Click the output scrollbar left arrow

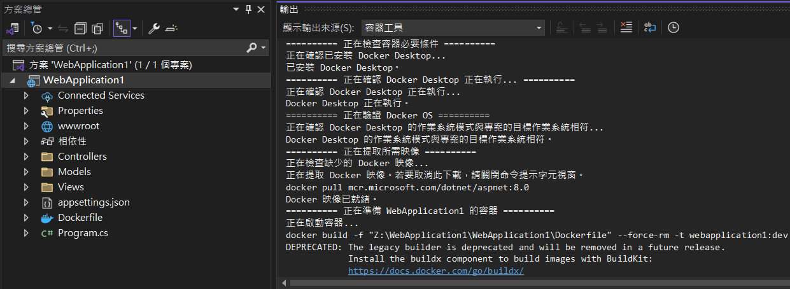283,282
